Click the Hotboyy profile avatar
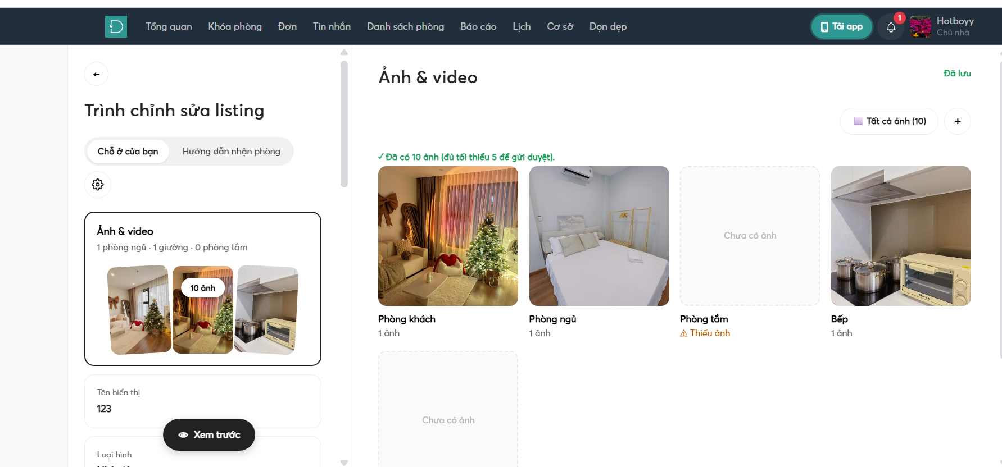The height and width of the screenshot is (467, 1002). (x=921, y=27)
